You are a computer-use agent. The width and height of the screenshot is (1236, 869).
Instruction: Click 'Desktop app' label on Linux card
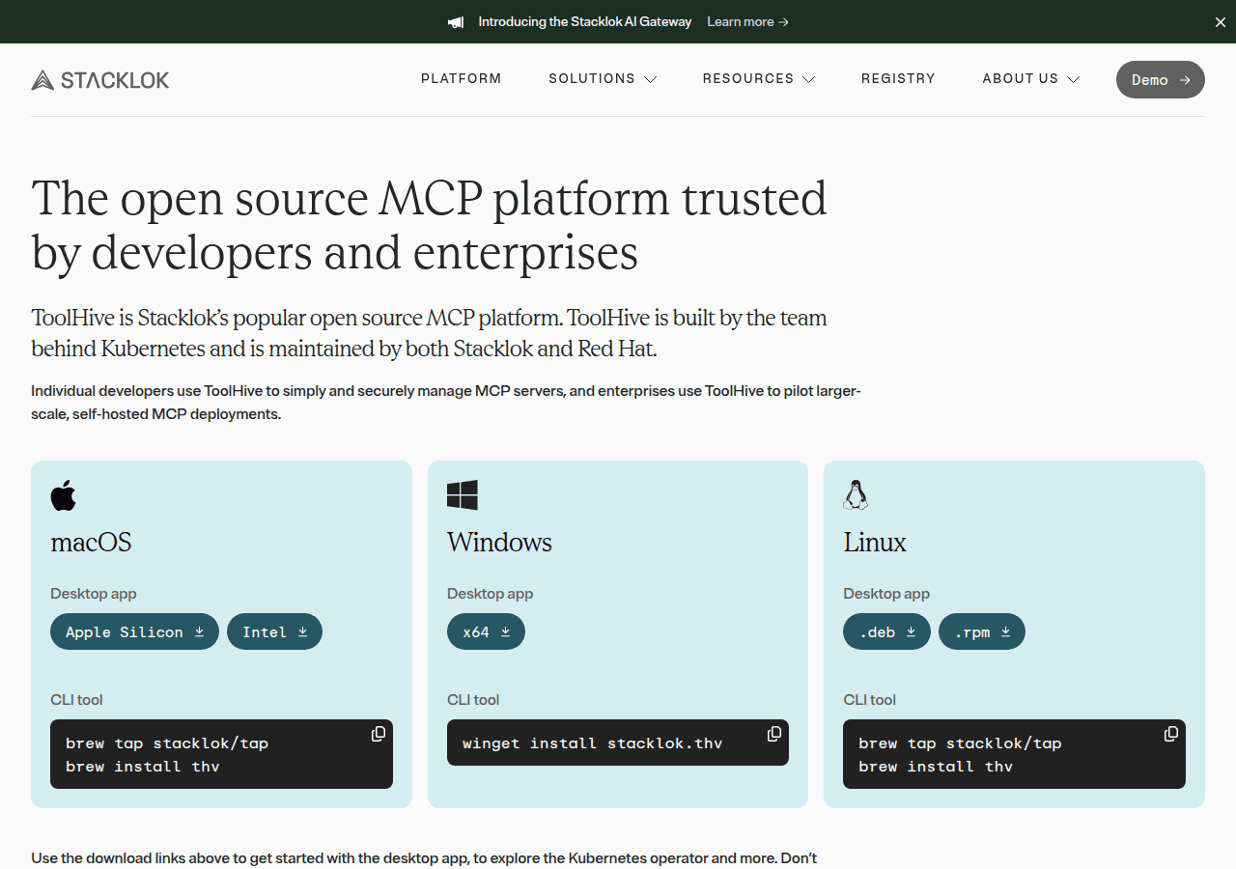click(x=886, y=594)
